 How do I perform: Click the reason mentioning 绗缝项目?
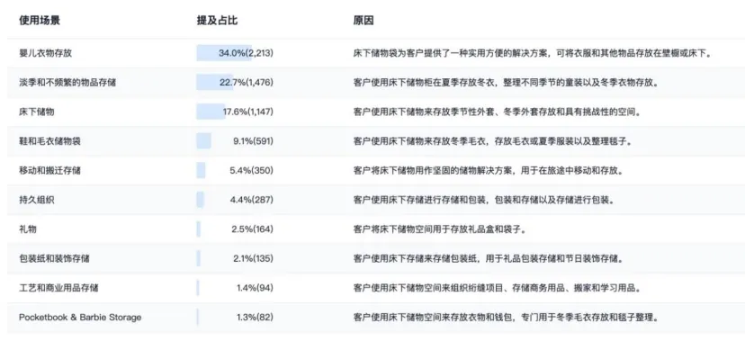pyautogui.click(x=498, y=288)
